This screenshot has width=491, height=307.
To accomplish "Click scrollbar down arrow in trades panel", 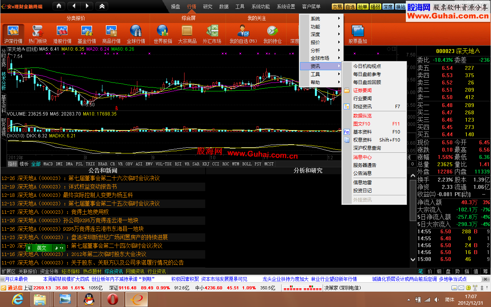I will tap(413, 259).
